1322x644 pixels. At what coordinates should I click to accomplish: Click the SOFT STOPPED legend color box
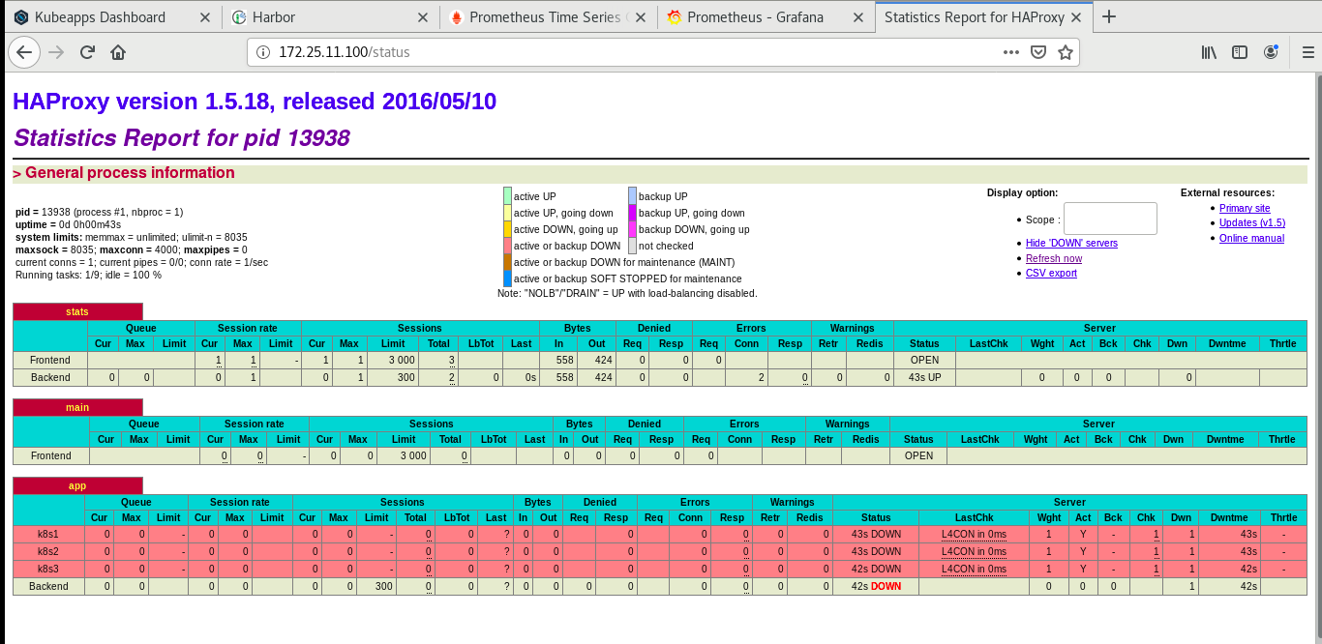coord(507,278)
